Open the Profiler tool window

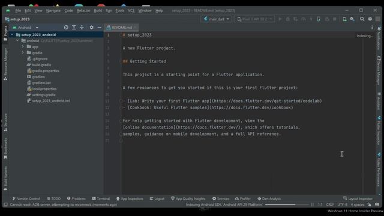(242, 199)
